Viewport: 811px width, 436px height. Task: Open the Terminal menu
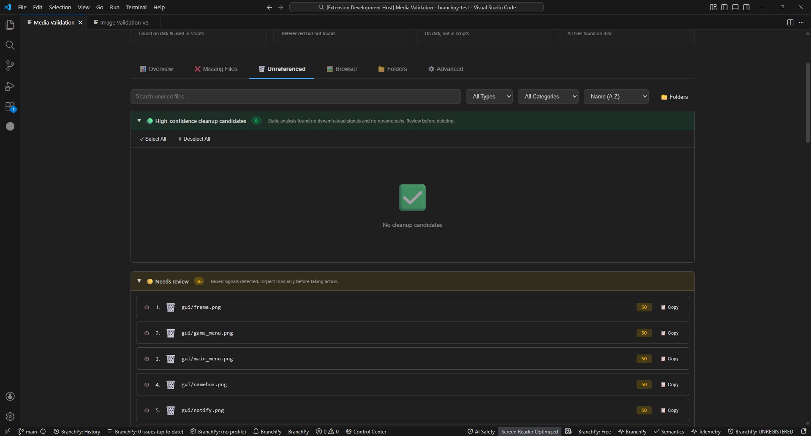136,7
